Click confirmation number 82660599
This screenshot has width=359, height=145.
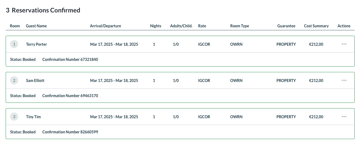(x=89, y=132)
